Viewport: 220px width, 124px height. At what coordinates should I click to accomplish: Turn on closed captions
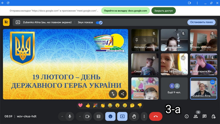(x=98, y=117)
